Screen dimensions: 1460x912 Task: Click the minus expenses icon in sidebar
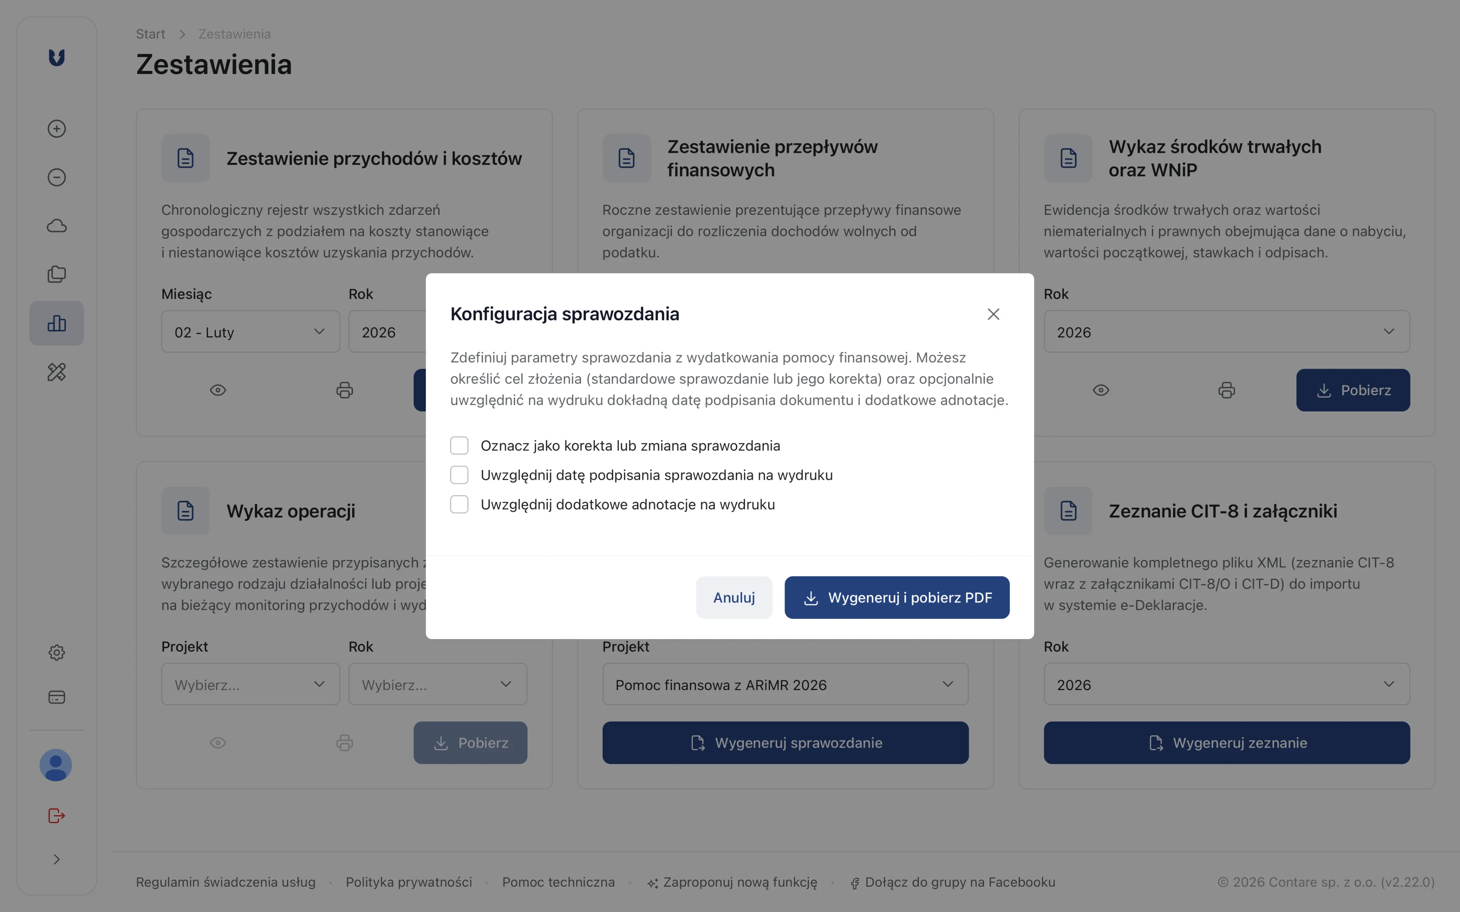[56, 177]
